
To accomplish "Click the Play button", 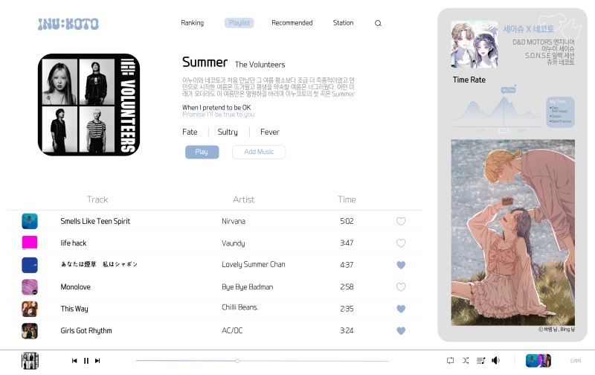I will click(202, 152).
